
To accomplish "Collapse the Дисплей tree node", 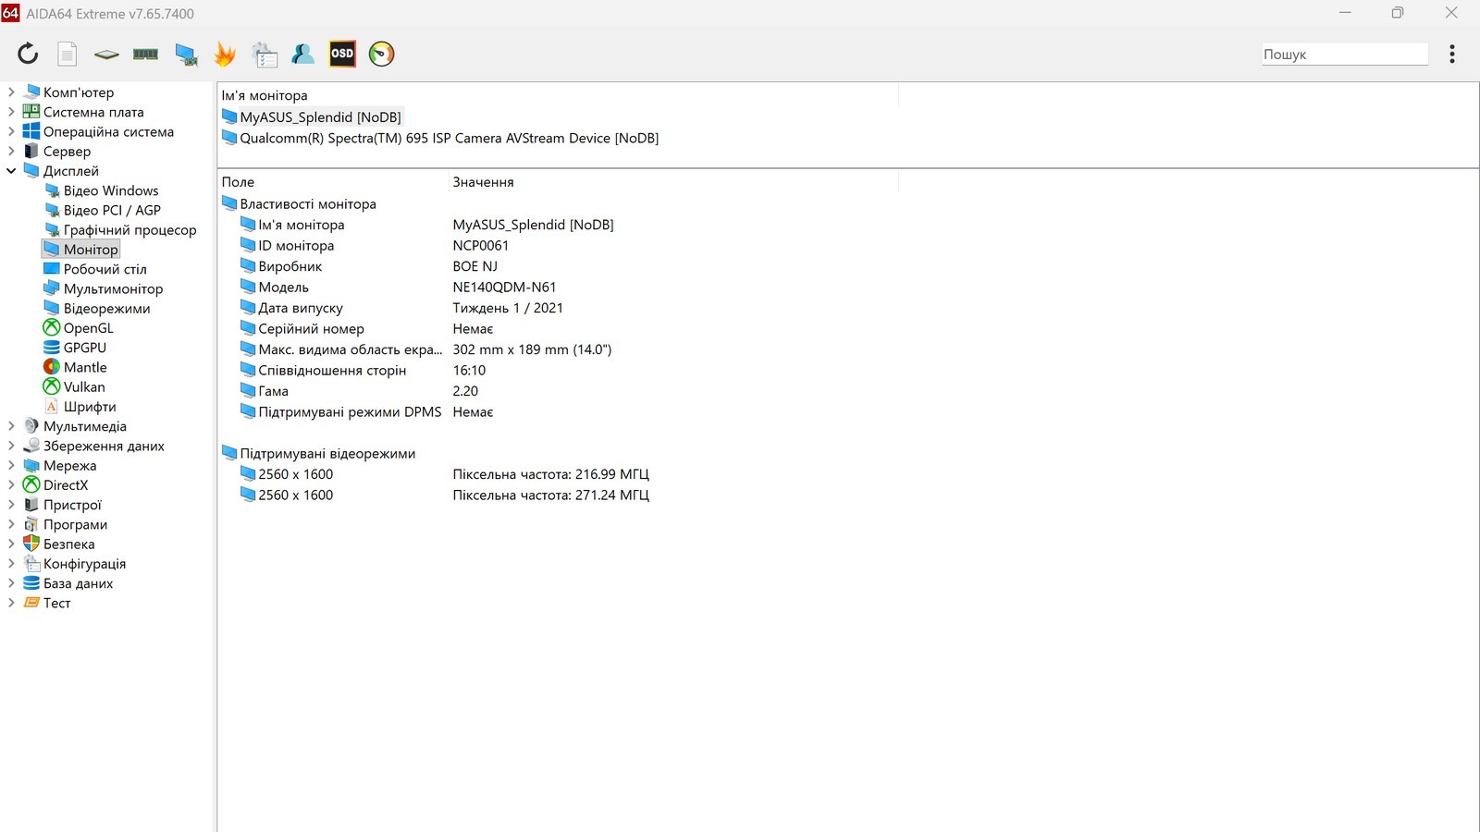I will pyautogui.click(x=11, y=171).
